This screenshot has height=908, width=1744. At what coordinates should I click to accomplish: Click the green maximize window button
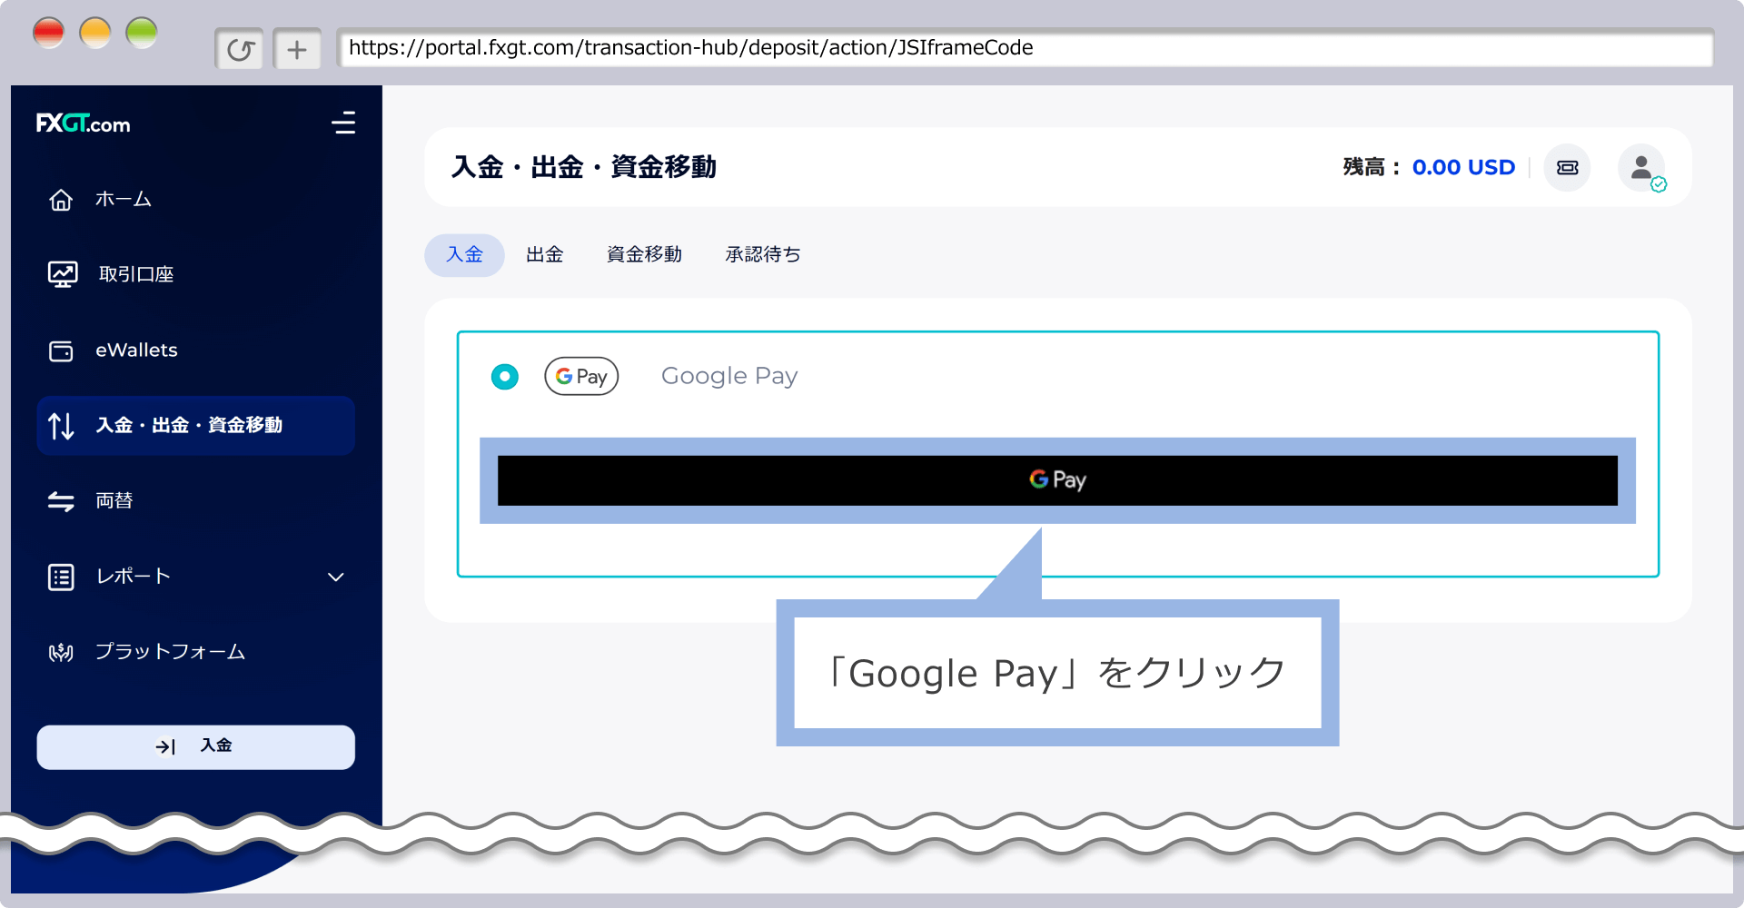click(142, 34)
